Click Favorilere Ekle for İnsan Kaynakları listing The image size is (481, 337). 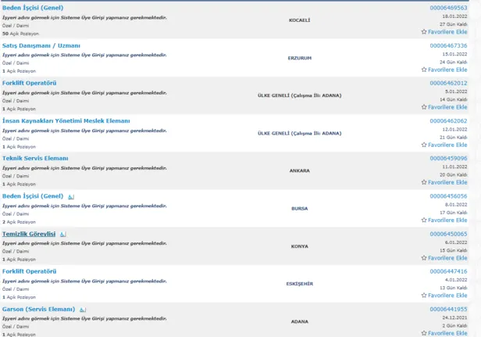pos(447,145)
